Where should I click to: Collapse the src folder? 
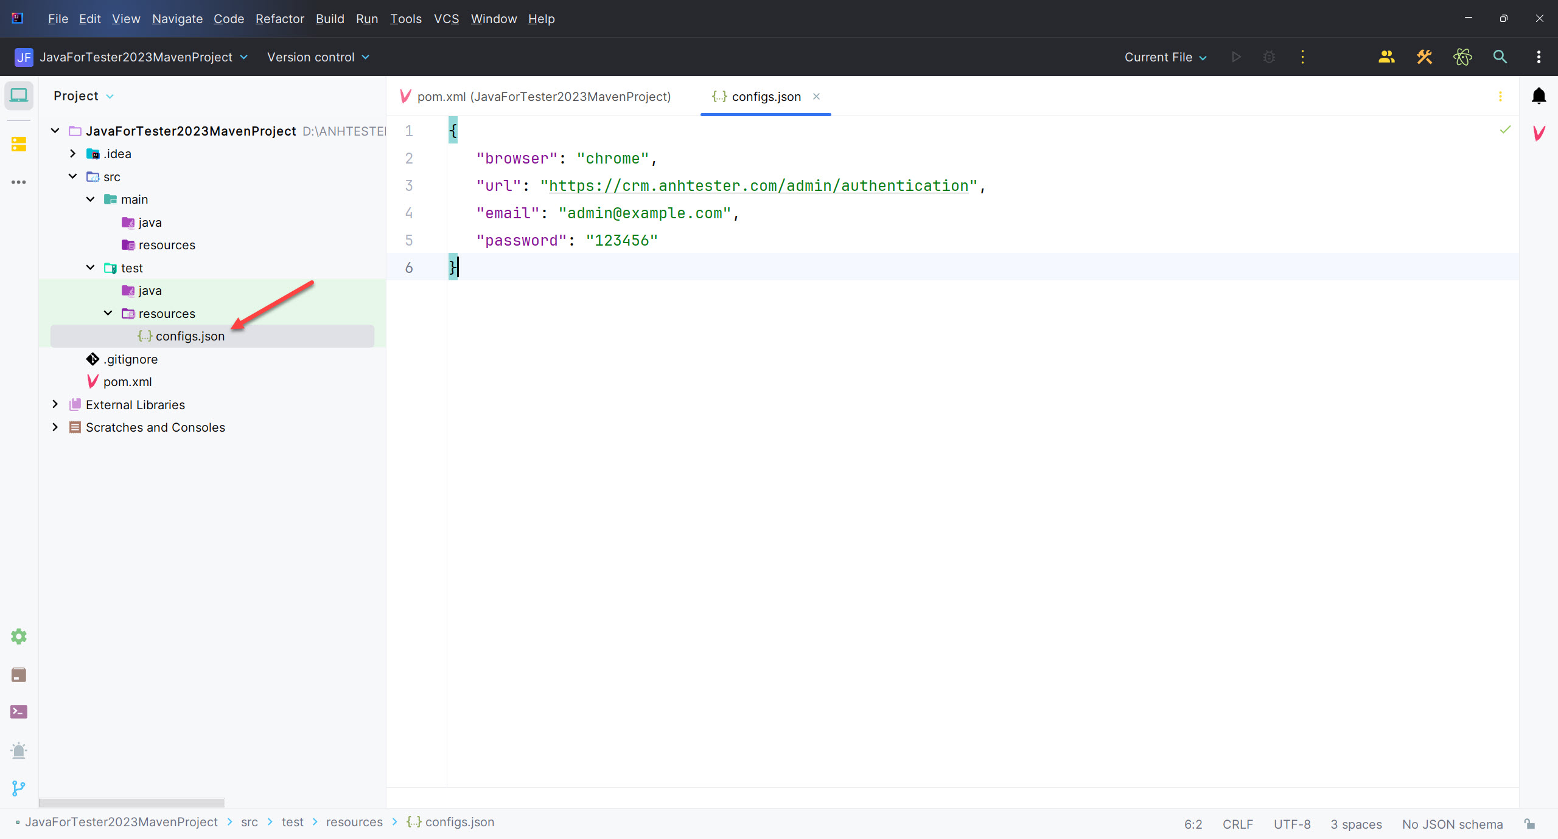coord(72,176)
